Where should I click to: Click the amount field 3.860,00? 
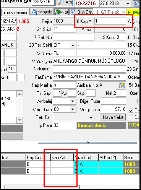(101, 53)
